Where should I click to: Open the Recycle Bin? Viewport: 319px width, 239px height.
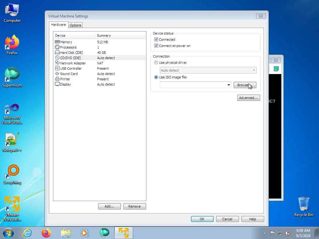303,207
